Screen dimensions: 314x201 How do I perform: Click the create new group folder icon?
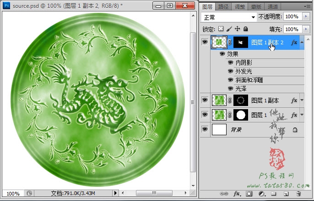coord(274,193)
